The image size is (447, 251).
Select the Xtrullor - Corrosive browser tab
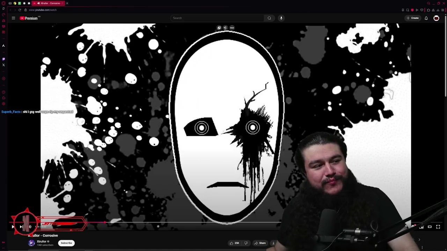click(x=49, y=3)
